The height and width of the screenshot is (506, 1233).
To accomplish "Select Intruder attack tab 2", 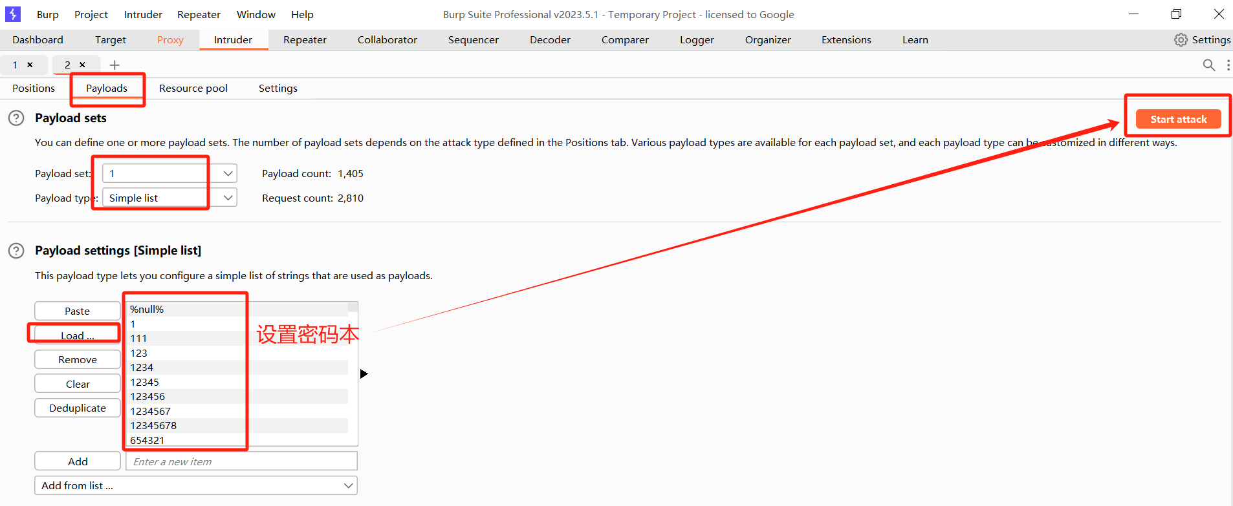I will (67, 65).
